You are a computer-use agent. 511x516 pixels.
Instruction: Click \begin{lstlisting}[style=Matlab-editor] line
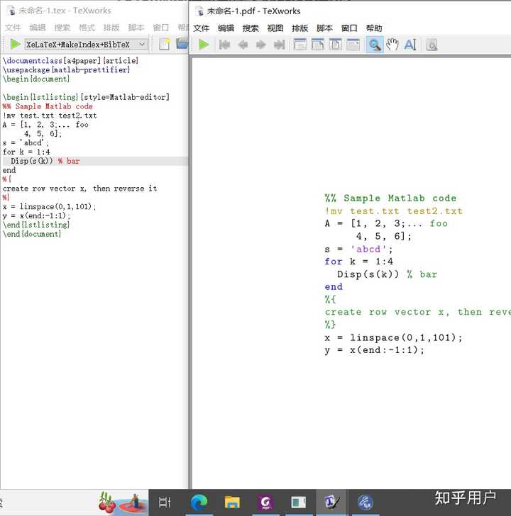tap(86, 97)
